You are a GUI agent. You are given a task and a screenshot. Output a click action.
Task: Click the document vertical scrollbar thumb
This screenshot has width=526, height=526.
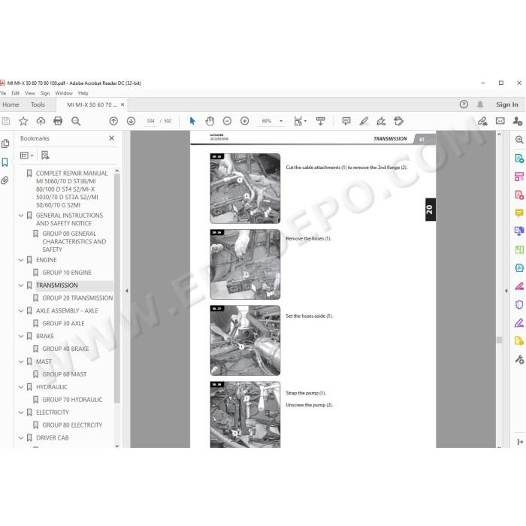[x=499, y=340]
